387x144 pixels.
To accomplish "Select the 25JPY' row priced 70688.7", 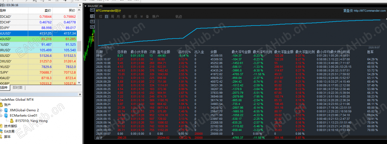I will click(38, 72).
